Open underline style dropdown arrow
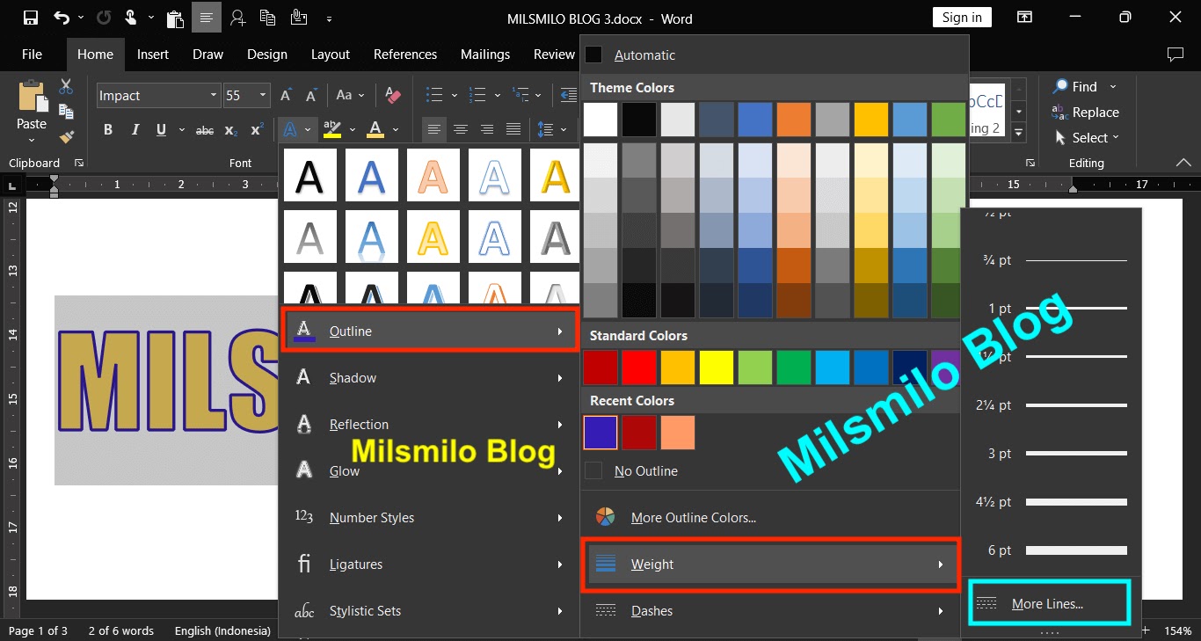The image size is (1201, 641). click(x=181, y=130)
